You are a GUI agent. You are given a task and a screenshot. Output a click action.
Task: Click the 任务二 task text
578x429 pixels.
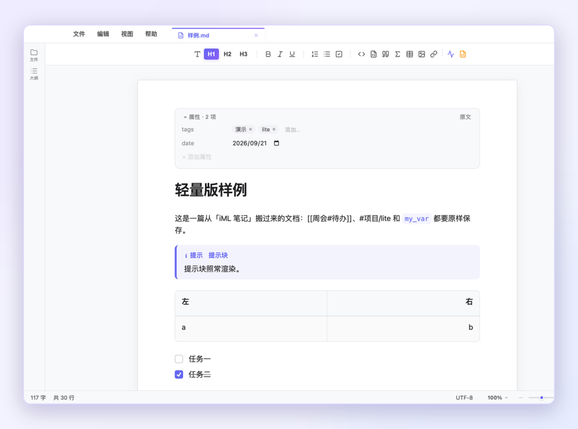pos(200,374)
